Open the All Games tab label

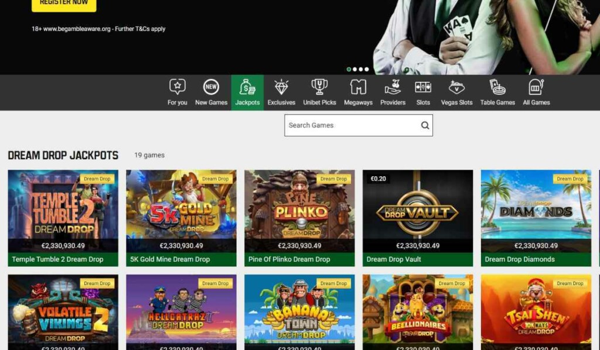tap(536, 102)
